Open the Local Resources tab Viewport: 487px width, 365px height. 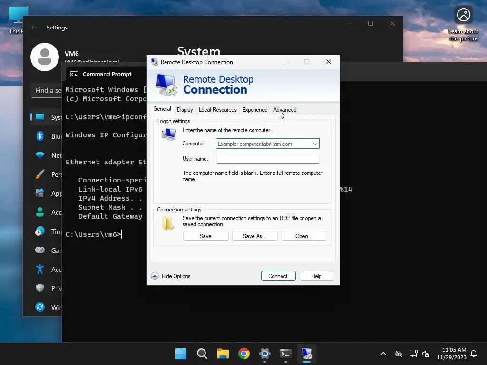pyautogui.click(x=217, y=110)
